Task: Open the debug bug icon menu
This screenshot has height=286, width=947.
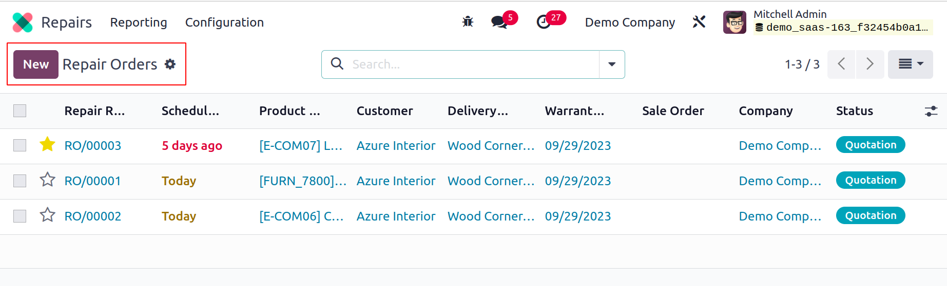Action: pos(468,22)
